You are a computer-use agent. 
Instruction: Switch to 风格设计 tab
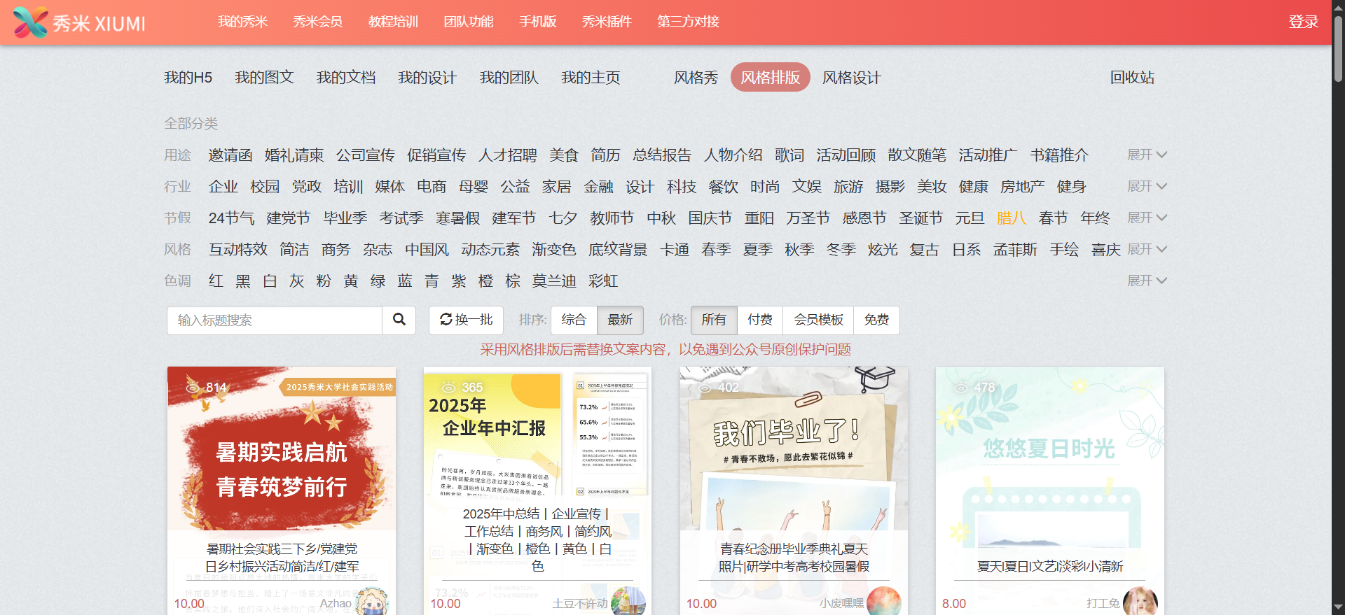point(851,77)
